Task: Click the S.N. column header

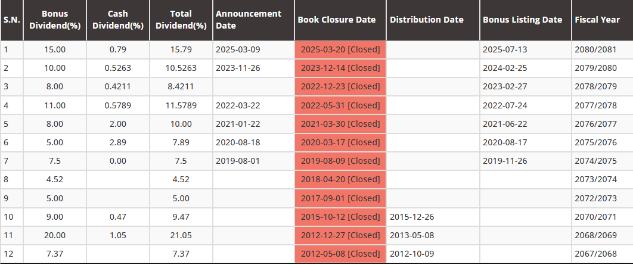Action: tap(11, 20)
